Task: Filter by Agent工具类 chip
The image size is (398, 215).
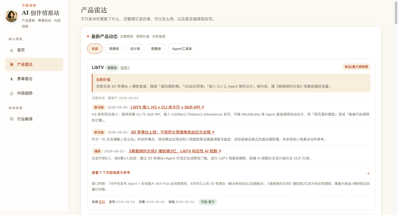Action: tap(182, 49)
